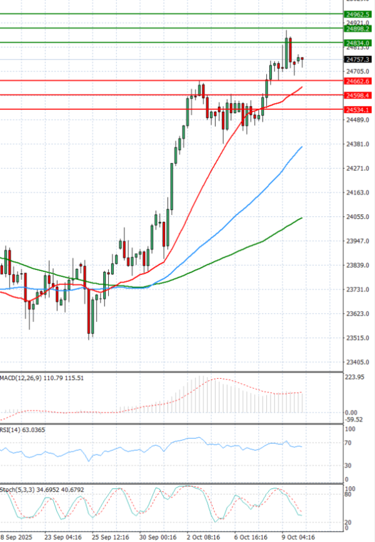The image size is (375, 542).
Task: Select the green resistance label 24962.5
Action: pos(357,14)
